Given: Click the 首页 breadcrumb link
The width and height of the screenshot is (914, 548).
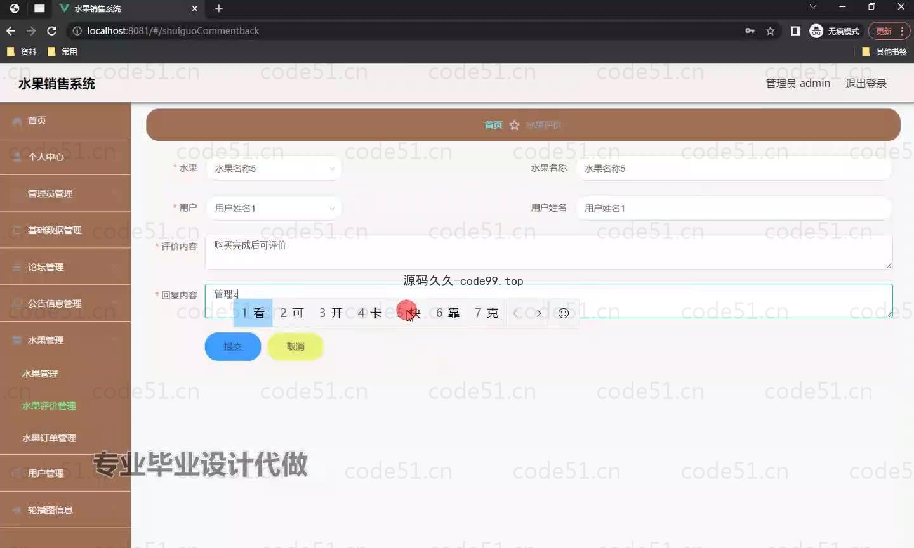Looking at the screenshot, I should pyautogui.click(x=493, y=125).
